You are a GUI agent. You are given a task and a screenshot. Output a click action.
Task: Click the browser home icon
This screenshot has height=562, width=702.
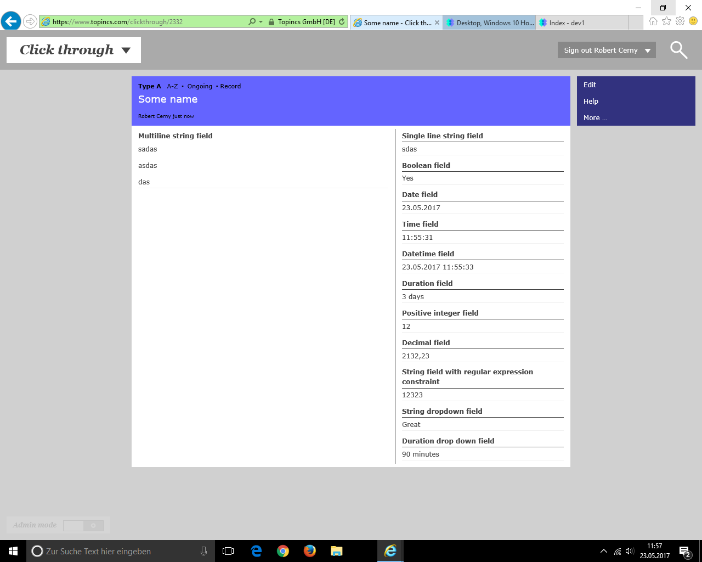coord(653,21)
